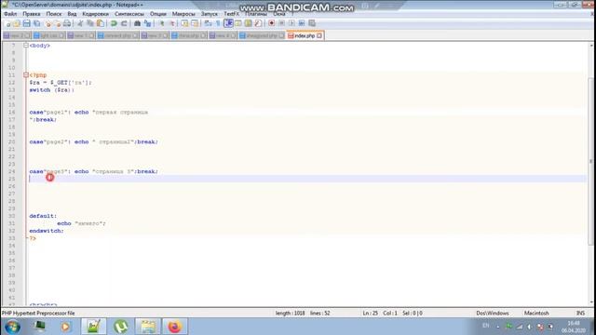Image resolution: width=596 pixels, height=335 pixels.
Task: Open the Правка menu
Action: (x=31, y=14)
